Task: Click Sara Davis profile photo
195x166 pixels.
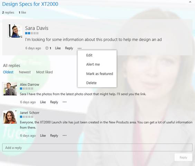Action: (15, 31)
